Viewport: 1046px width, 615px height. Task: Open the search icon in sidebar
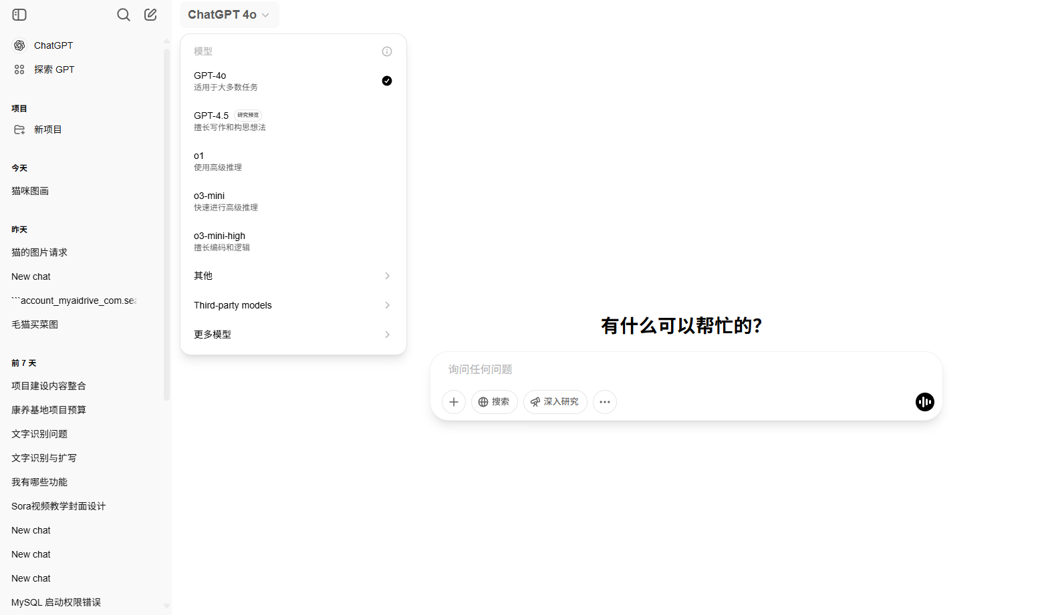(123, 14)
